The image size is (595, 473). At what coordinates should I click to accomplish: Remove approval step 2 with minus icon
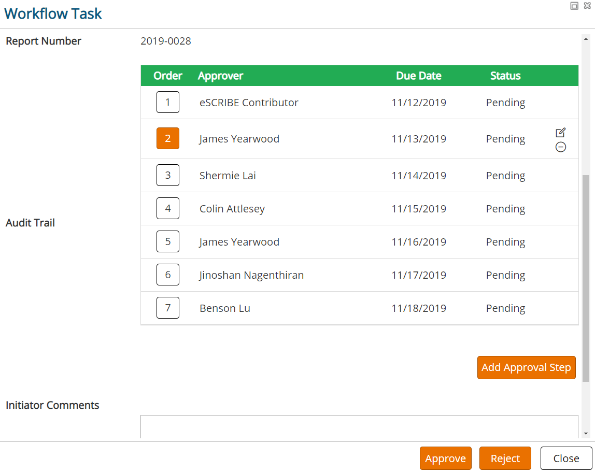pos(560,147)
